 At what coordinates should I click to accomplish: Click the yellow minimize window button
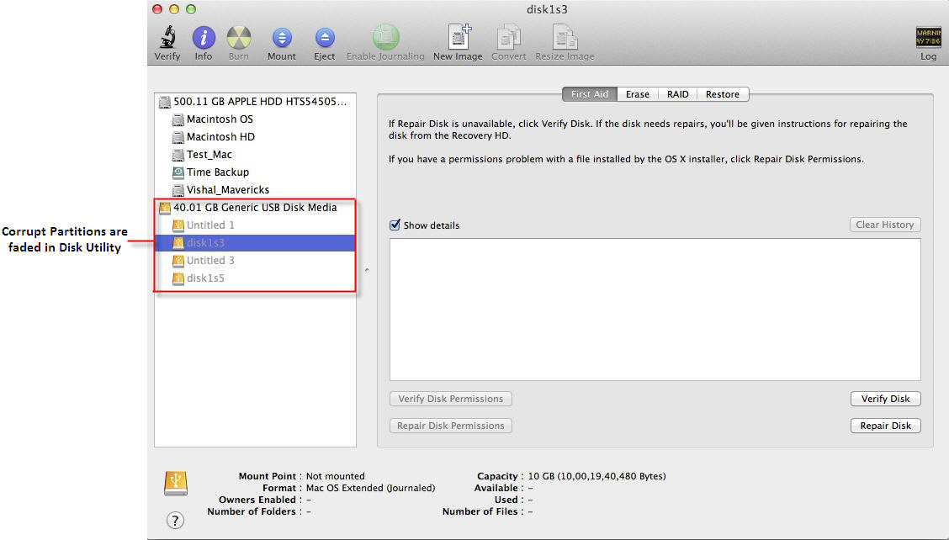pos(173,9)
